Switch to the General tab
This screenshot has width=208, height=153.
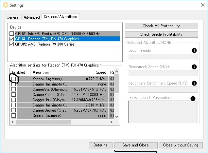13,17
